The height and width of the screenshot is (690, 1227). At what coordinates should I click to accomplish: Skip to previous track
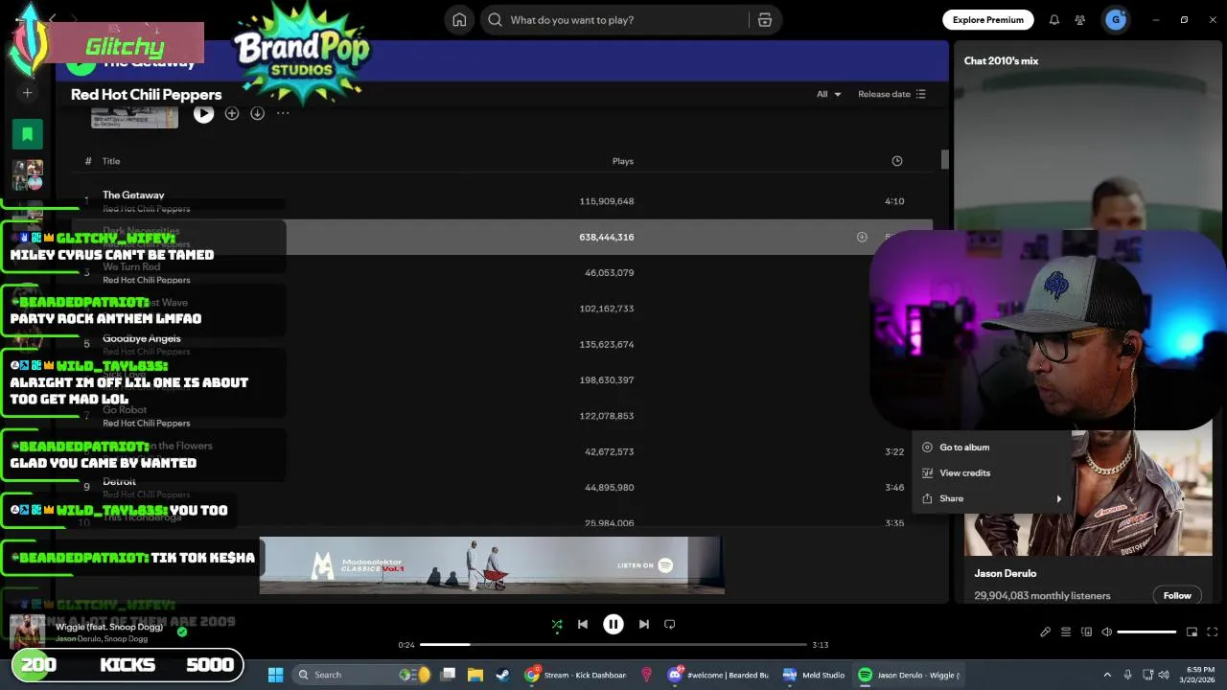pos(583,624)
